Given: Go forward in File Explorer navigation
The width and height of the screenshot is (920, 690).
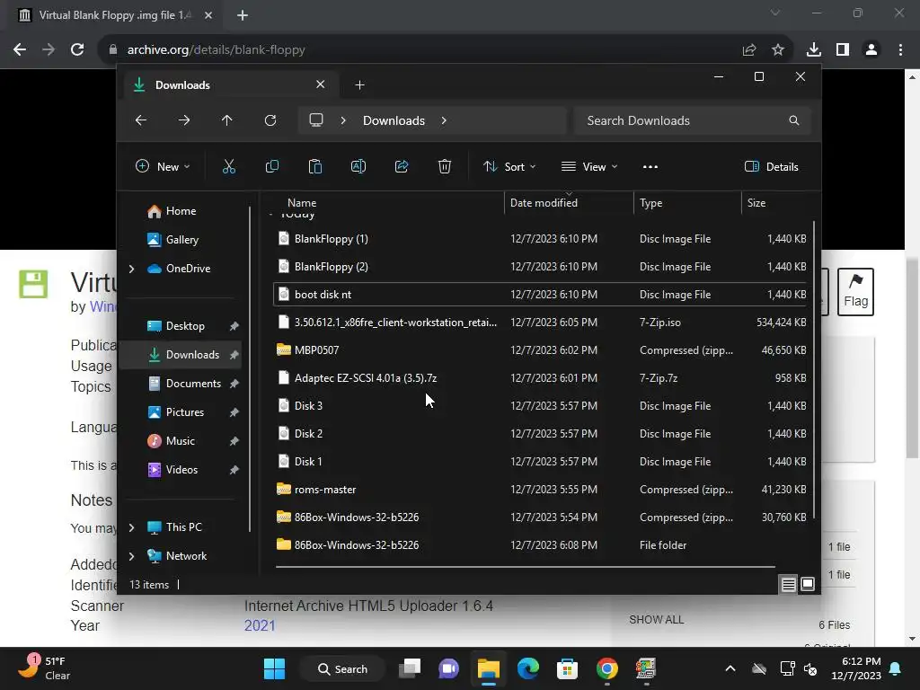Looking at the screenshot, I should [x=184, y=120].
